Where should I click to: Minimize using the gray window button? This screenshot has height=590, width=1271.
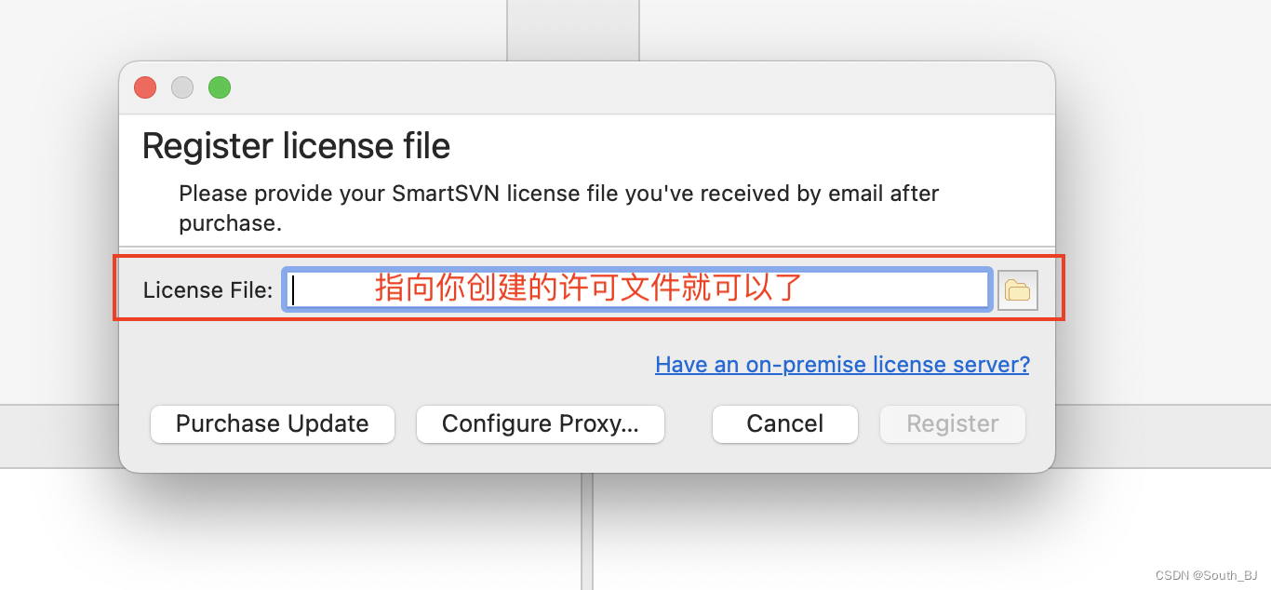click(182, 87)
